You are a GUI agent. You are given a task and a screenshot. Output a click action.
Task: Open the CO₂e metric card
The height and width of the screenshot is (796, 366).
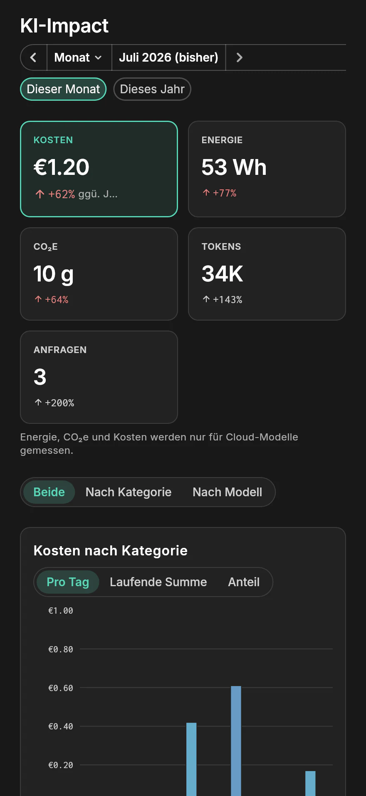pos(99,274)
